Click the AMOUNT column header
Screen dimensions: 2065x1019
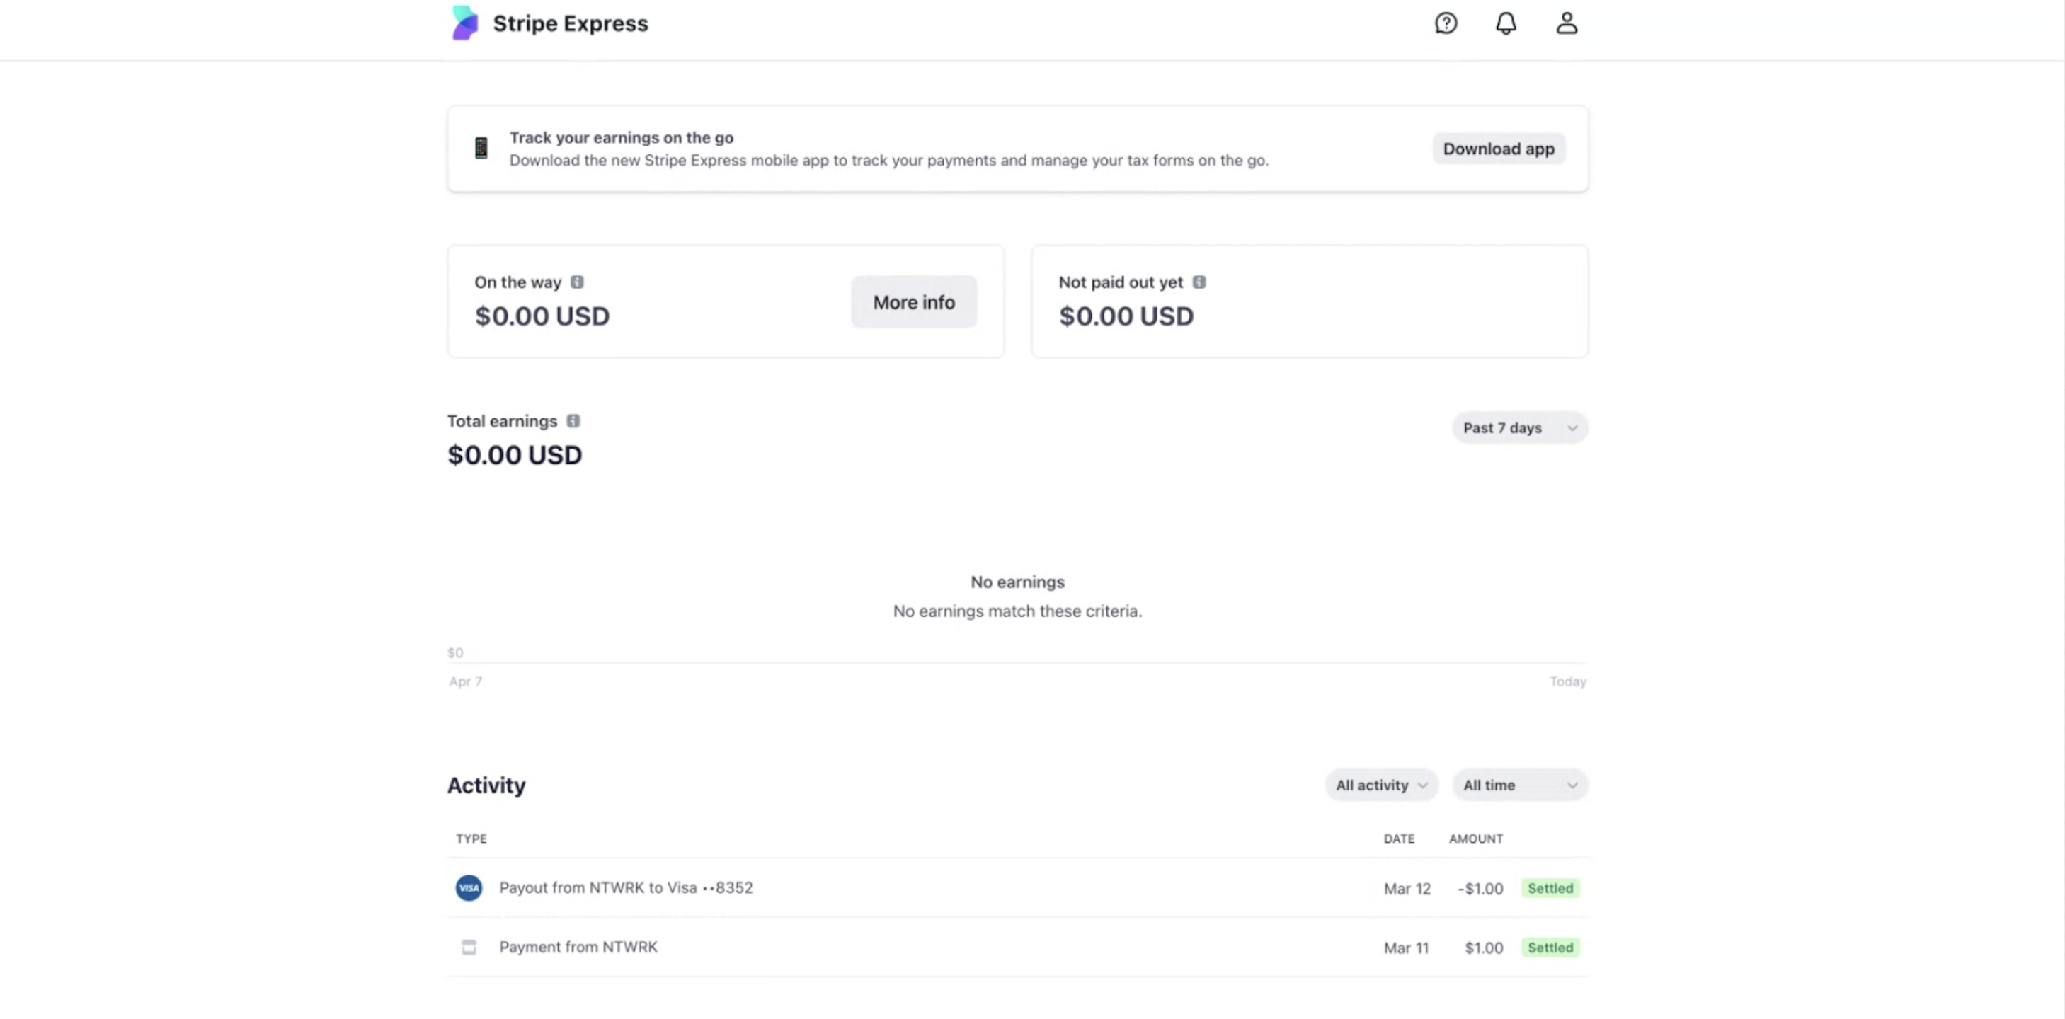tap(1476, 838)
